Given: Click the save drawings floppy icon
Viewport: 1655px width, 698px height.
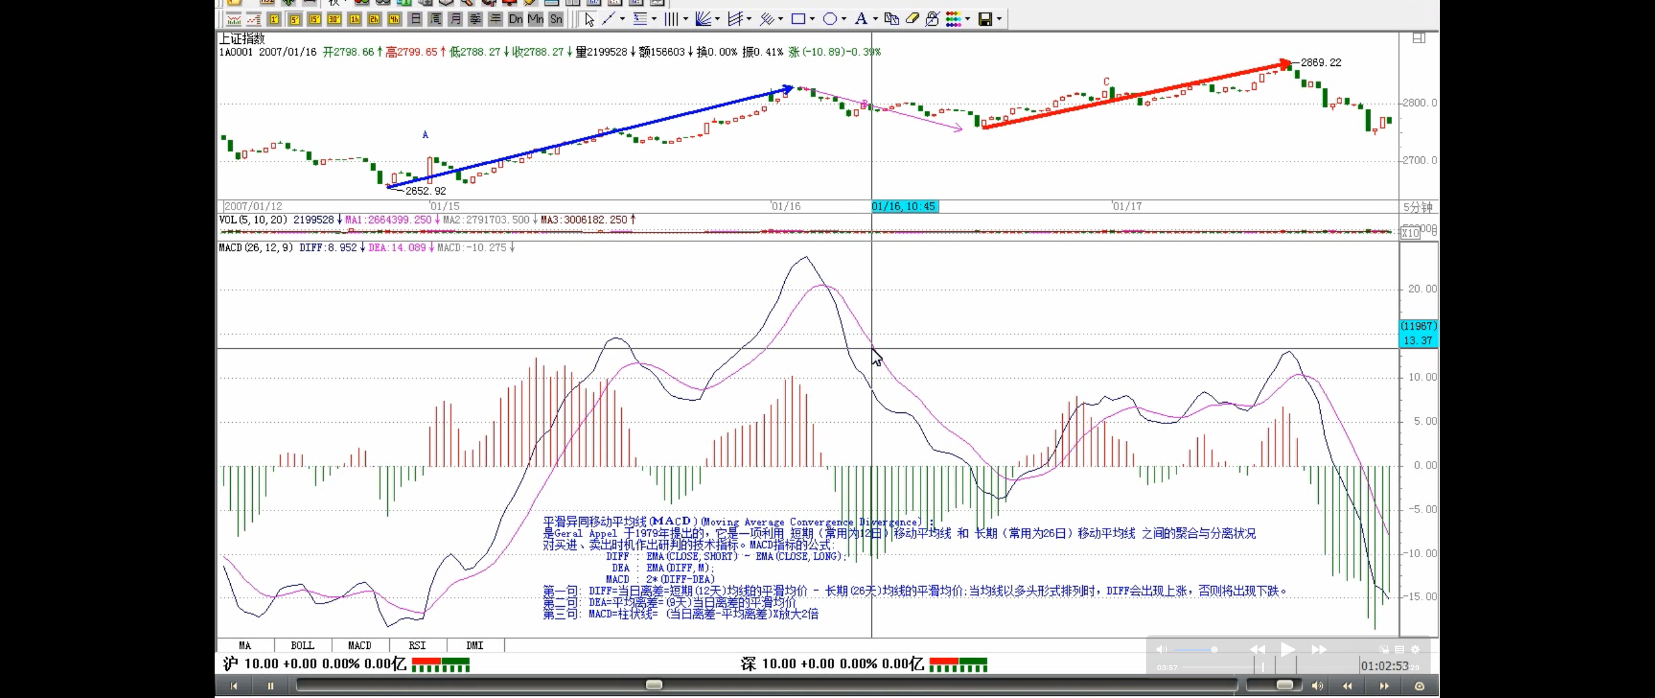Looking at the screenshot, I should pyautogui.click(x=985, y=19).
